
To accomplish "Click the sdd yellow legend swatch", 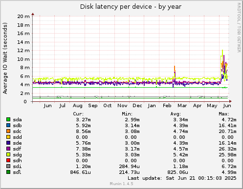I will (x=8, y=137).
